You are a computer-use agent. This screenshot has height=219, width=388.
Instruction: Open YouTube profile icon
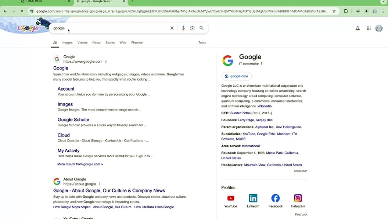tap(231, 198)
